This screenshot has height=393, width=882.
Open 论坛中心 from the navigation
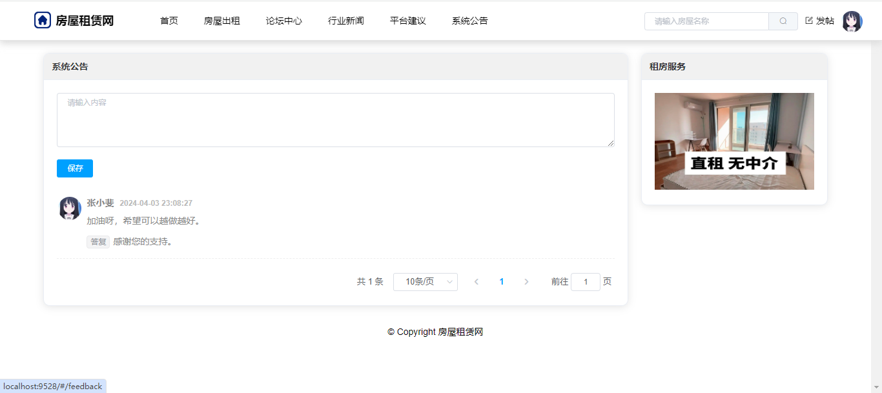click(x=284, y=21)
